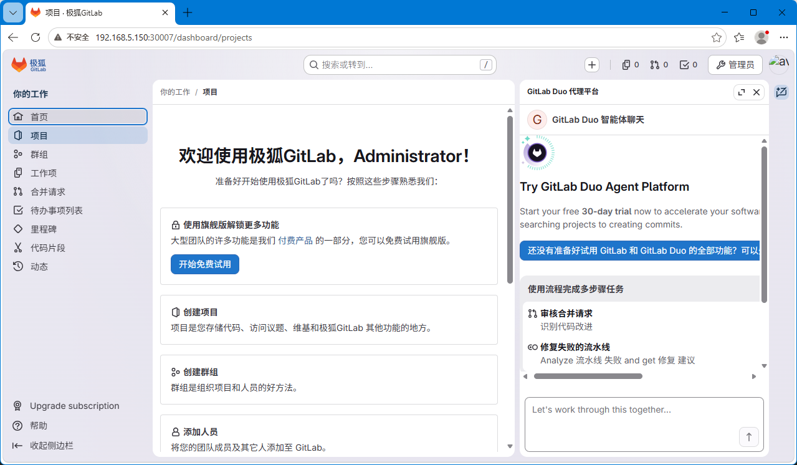Click the 开始免费试用 button
This screenshot has width=797, height=465.
(x=205, y=264)
